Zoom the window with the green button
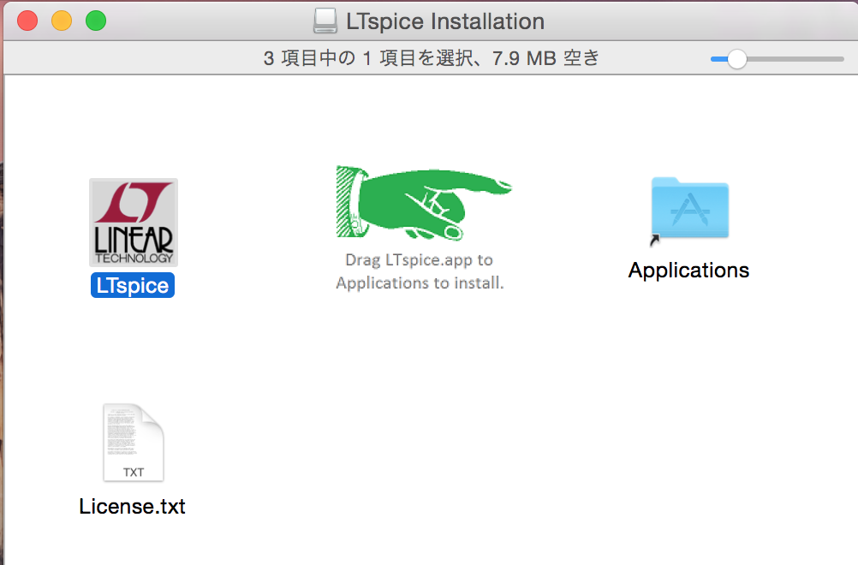The height and width of the screenshot is (565, 858). [x=96, y=21]
